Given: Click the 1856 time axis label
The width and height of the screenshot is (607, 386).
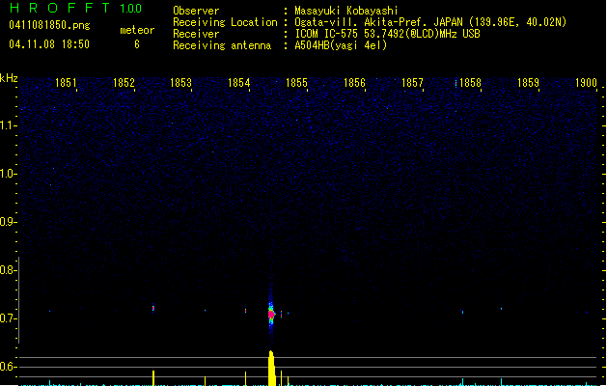Looking at the screenshot, I should coord(354,83).
